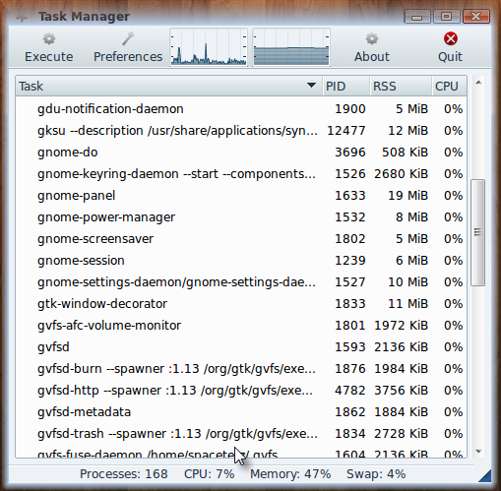Image resolution: width=501 pixels, height=491 pixels.
Task: Click PID value 3696
Action: [350, 153]
